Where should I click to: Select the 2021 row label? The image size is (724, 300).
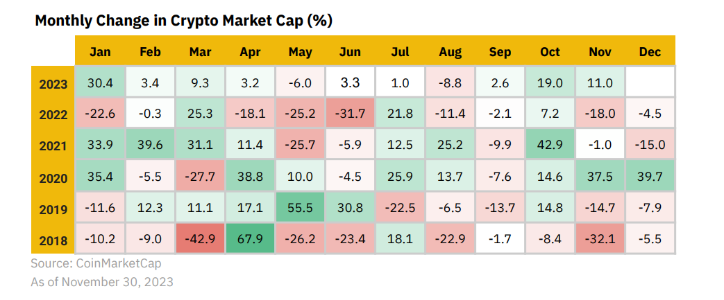pos(53,146)
